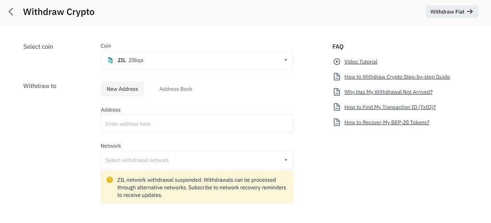Click the Withdraw Fiat button
Image resolution: width=491 pixels, height=223 pixels.
[452, 11]
